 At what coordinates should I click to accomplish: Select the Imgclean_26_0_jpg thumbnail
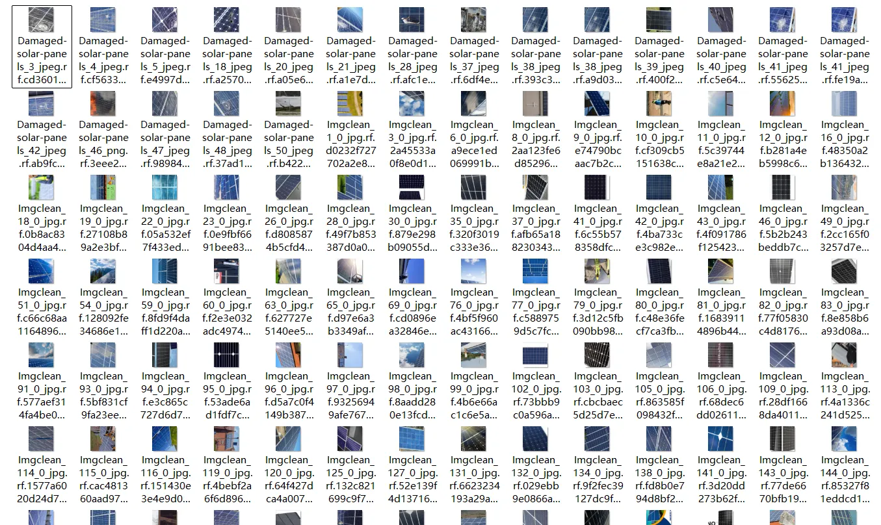[289, 188]
